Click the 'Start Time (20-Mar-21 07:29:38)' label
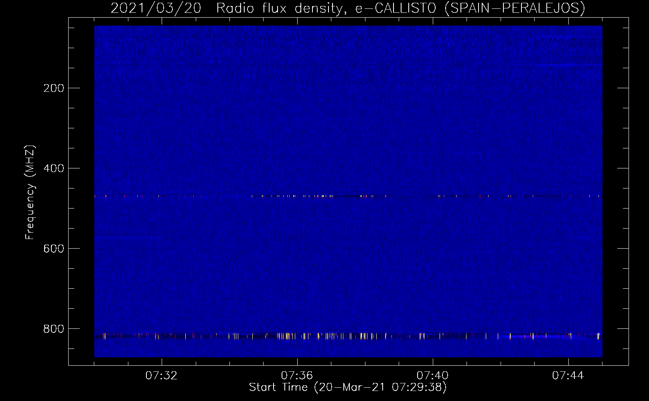Viewport: 649px width, 401px height. (x=348, y=387)
